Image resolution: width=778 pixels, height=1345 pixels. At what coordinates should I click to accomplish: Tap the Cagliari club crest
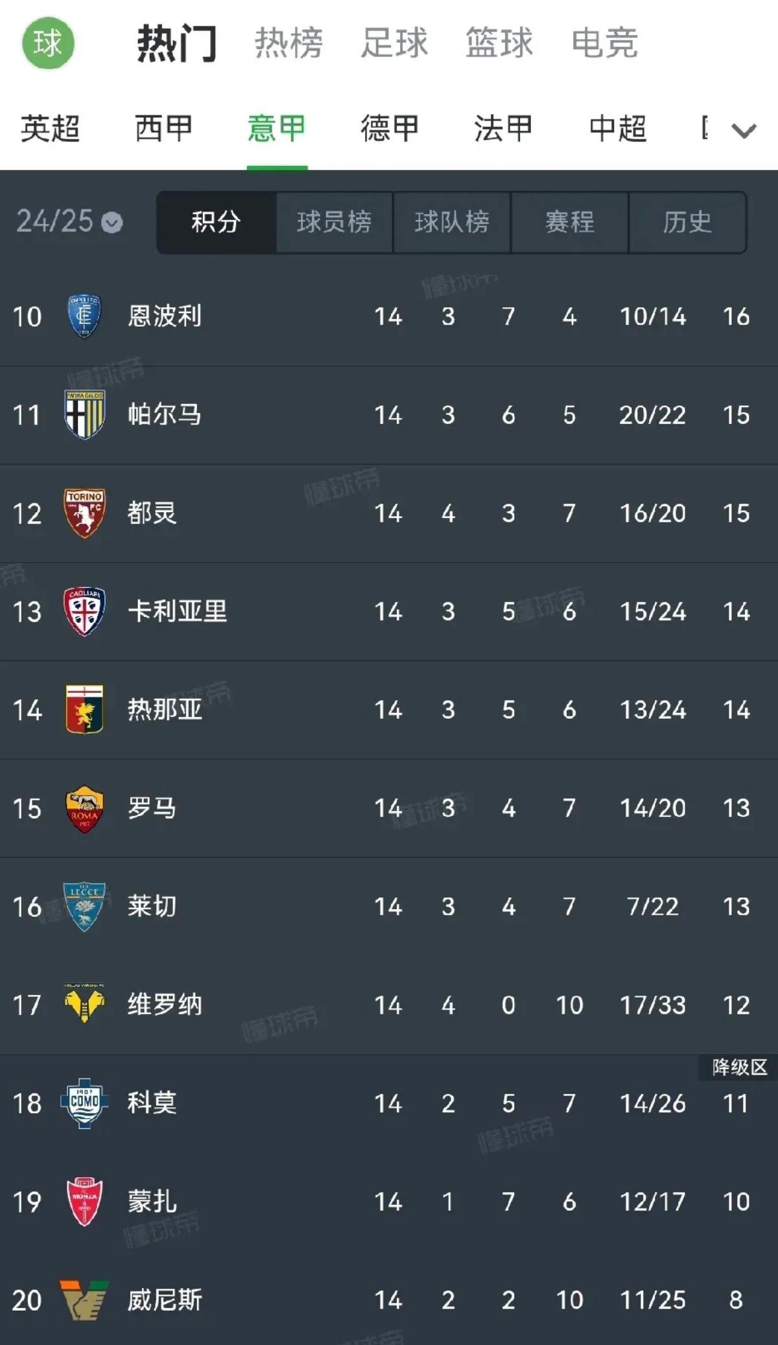(x=84, y=611)
